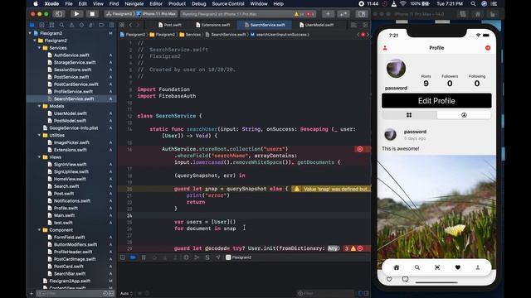Select the iPhone 11 Pro Max scheme destination
Viewport: 531px width, 298px height.
(157, 14)
